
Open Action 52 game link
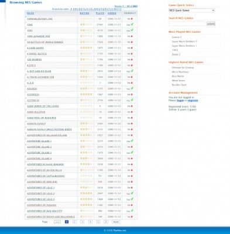pyautogui.click(x=33, y=101)
